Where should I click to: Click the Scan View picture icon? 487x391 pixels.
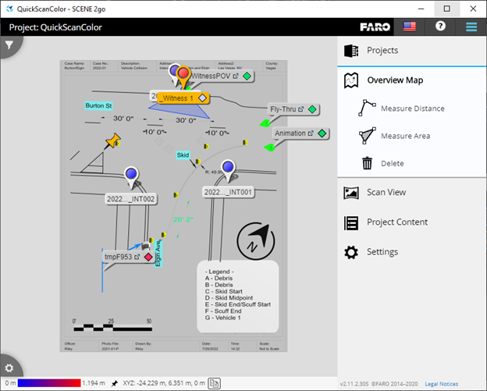(x=351, y=193)
